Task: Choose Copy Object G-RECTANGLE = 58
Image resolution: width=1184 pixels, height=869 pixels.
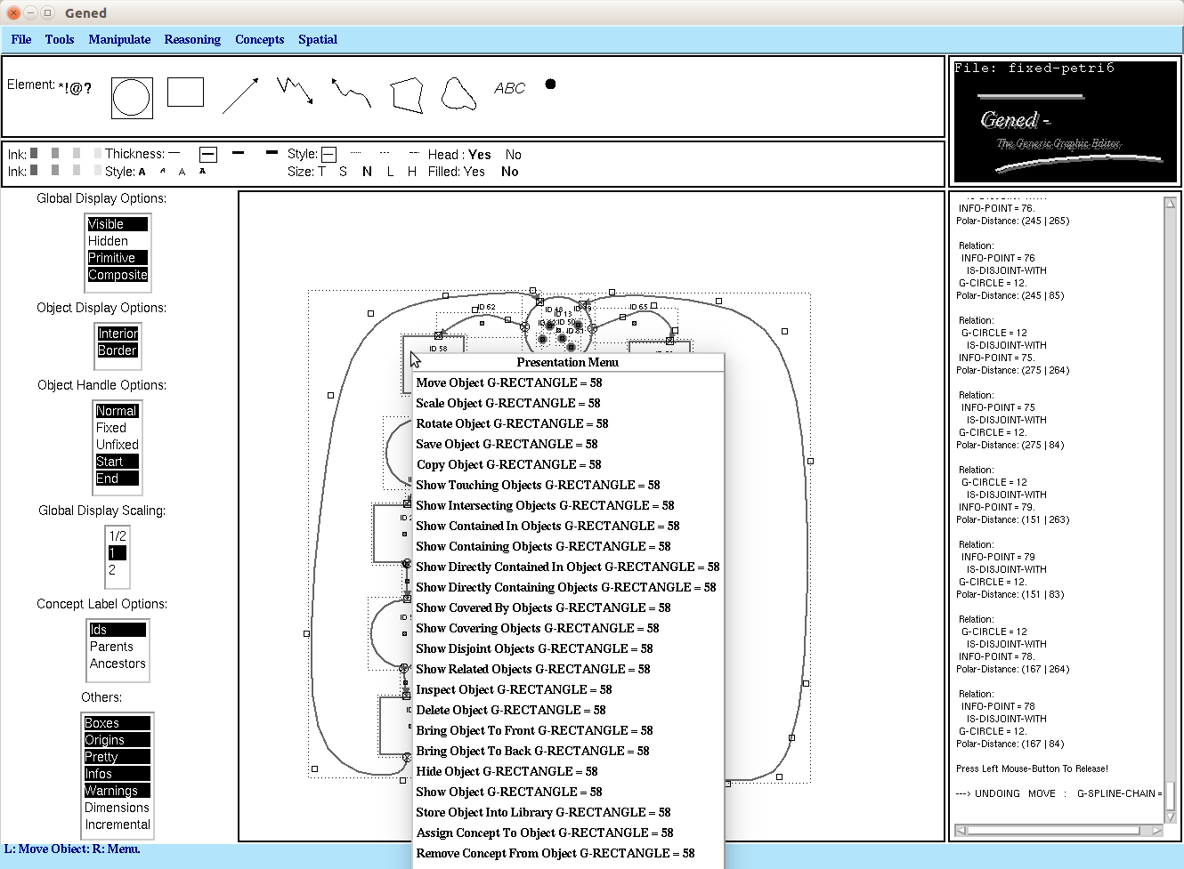Action: (568, 464)
